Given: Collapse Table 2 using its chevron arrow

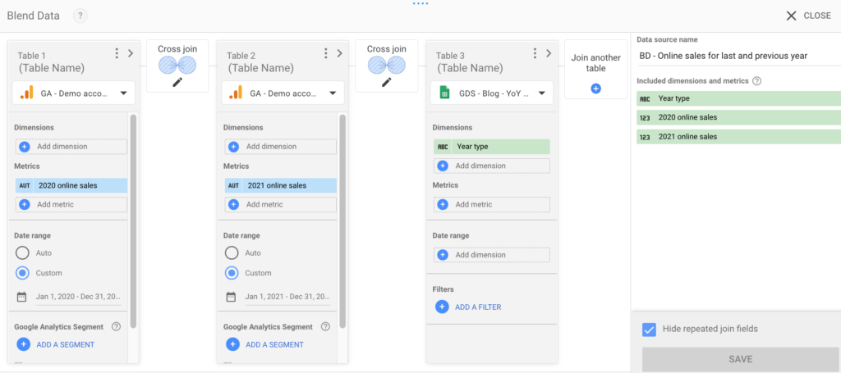Looking at the screenshot, I should coord(339,53).
